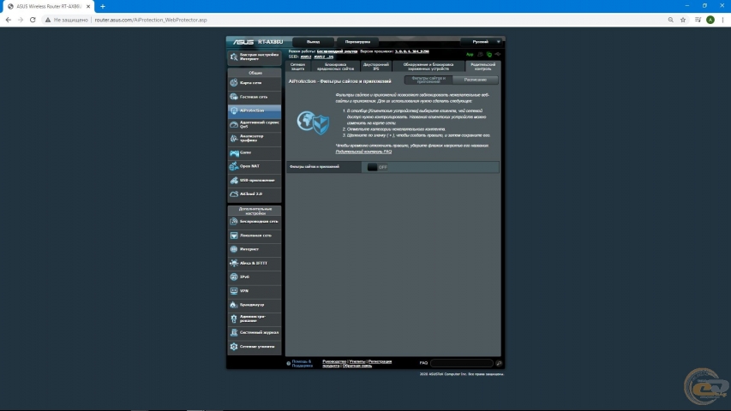
Task: Open the AiCloud 2.0 cloud icon
Action: tap(234, 194)
